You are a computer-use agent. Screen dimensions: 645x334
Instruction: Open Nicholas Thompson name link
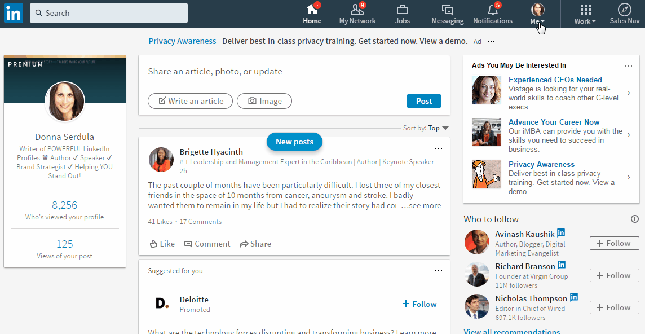[531, 298]
